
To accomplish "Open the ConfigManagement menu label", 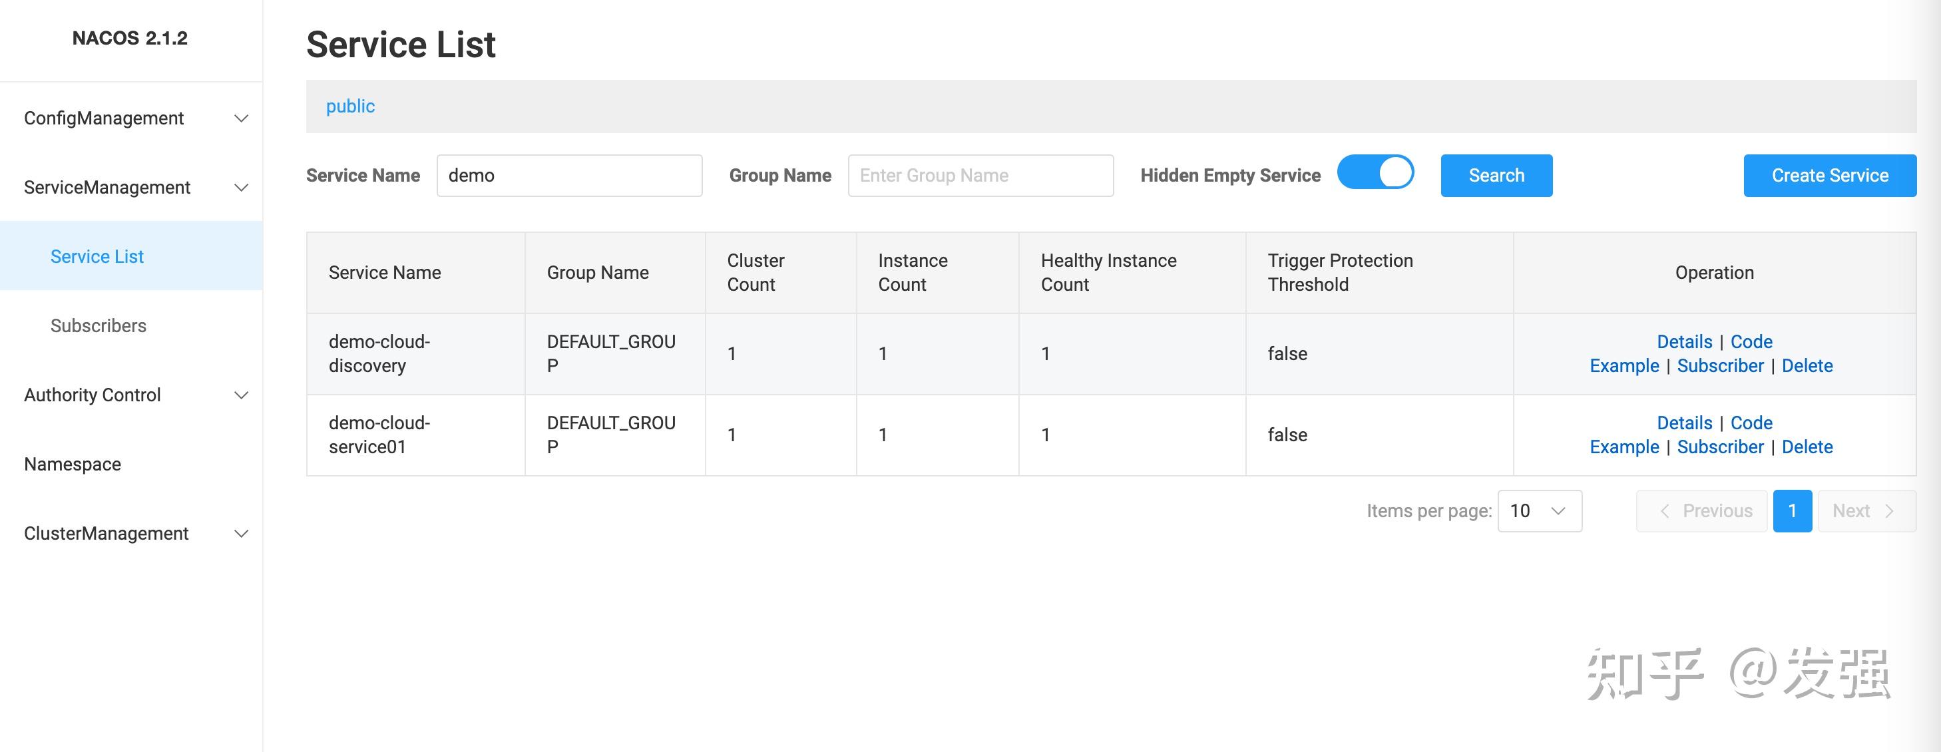I will (104, 118).
